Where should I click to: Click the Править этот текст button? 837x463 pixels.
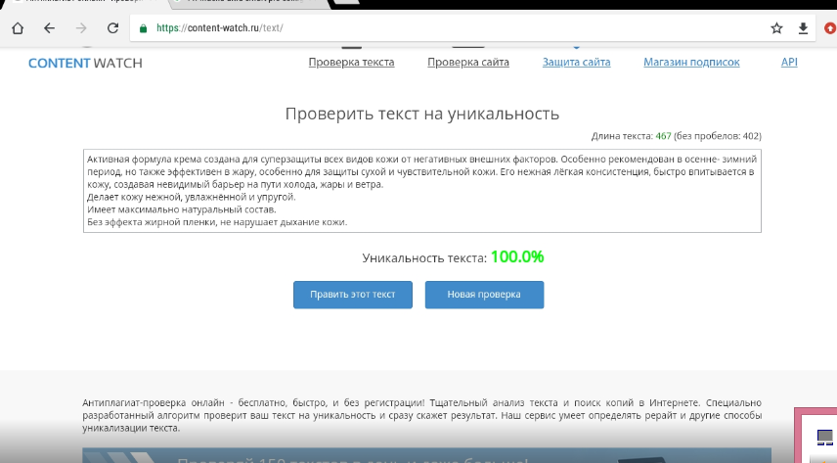353,295
